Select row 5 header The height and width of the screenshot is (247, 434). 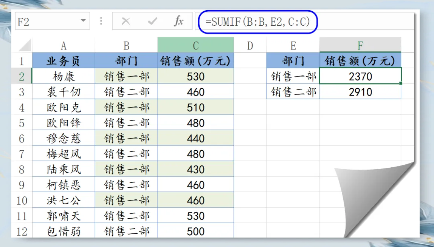pyautogui.click(x=22, y=122)
